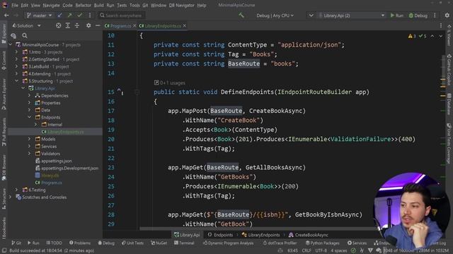The width and height of the screenshot is (453, 254).
Task: Click CreateBookAsync in the breadcrumb bar
Action: point(309,235)
